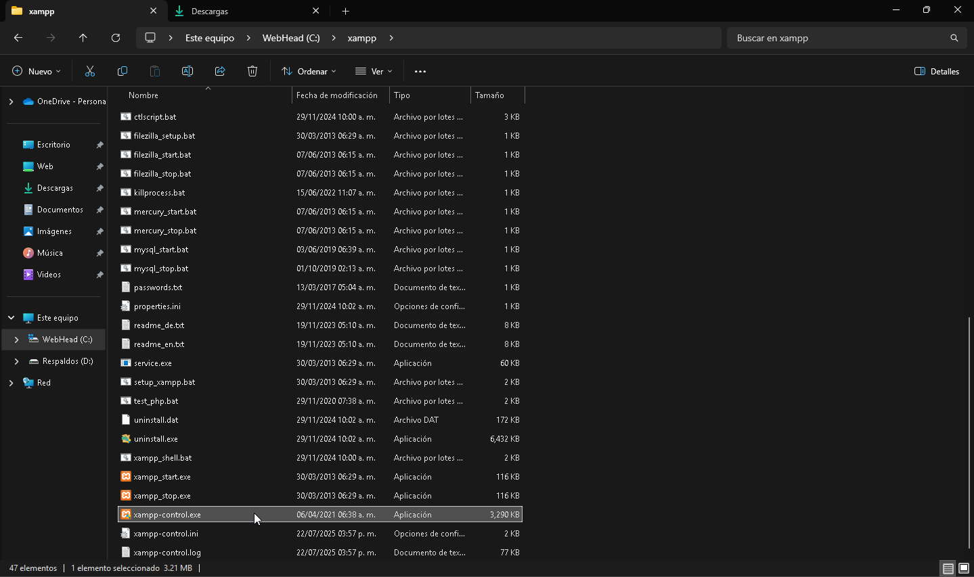This screenshot has width=974, height=577.
Task: Delete the selected file
Action: click(x=252, y=71)
